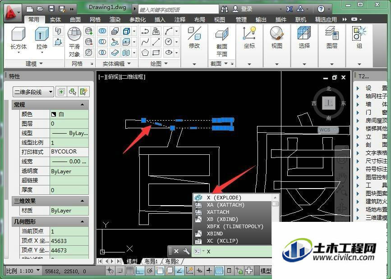Toggle object snap in status bar
This screenshot has width=391, height=279.
pos(160,270)
